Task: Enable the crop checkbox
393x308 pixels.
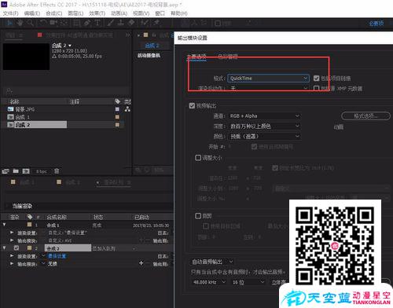Action: [198, 216]
